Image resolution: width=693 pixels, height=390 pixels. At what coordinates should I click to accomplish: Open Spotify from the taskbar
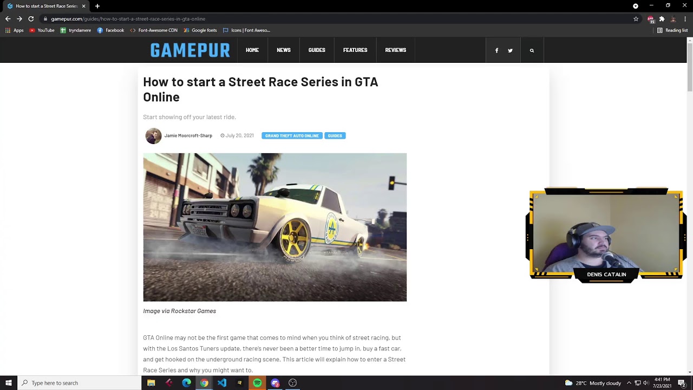click(257, 383)
